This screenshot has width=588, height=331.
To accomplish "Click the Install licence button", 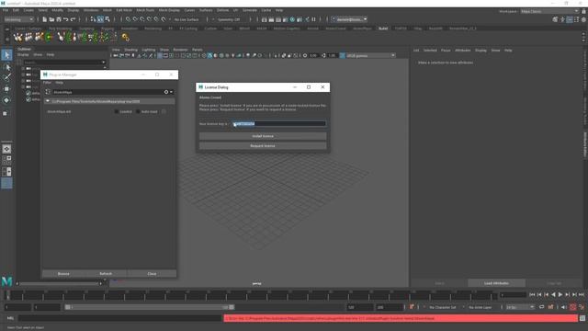I will (x=263, y=136).
